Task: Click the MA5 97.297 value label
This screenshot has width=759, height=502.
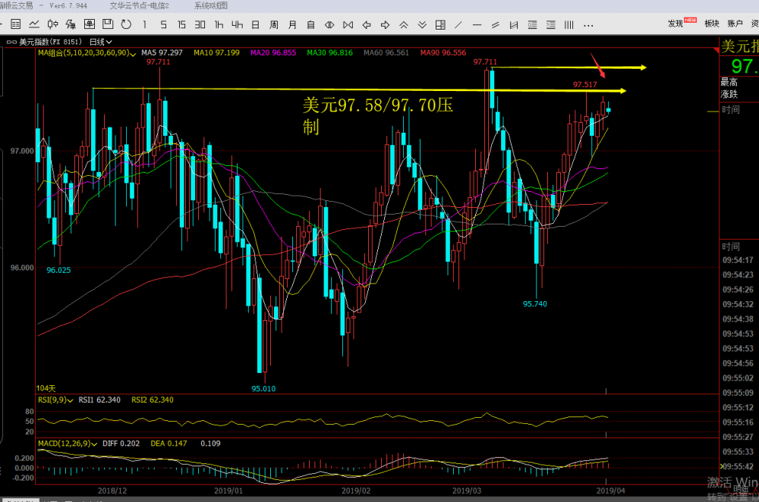Action: point(162,53)
